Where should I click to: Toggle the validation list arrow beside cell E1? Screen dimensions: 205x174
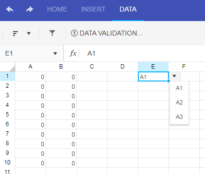point(174,76)
